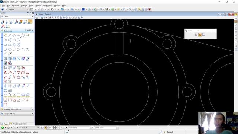The height and width of the screenshot is (134, 238).
Task: Open the color value dropdown in attributes toolbar
Action: (x=38, y=9)
